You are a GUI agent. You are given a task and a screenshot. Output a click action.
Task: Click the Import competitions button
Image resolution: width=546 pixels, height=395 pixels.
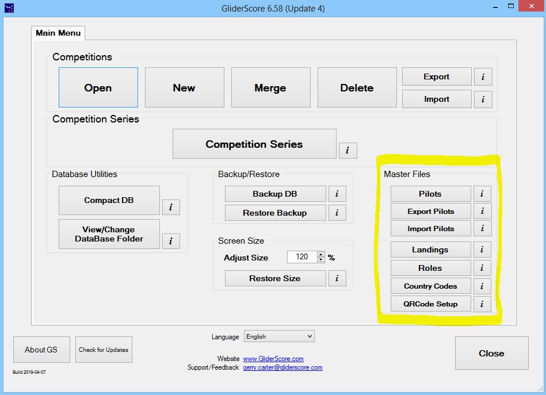[x=437, y=99]
